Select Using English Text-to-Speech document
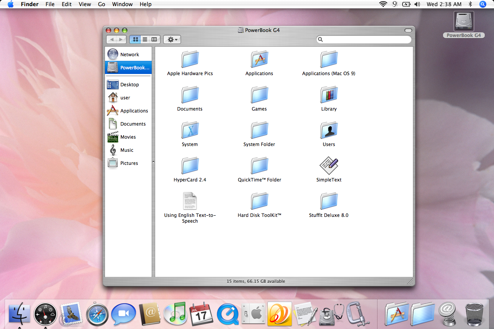Image resolution: width=494 pixels, height=329 pixels. (x=190, y=201)
